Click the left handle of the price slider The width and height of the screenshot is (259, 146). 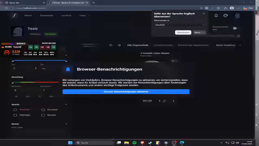[x=13, y=61]
